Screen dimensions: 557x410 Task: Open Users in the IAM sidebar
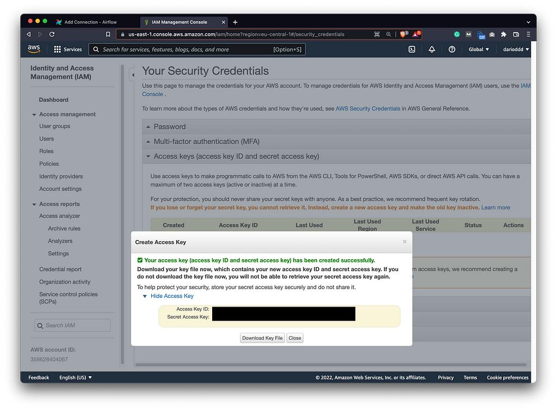point(47,139)
